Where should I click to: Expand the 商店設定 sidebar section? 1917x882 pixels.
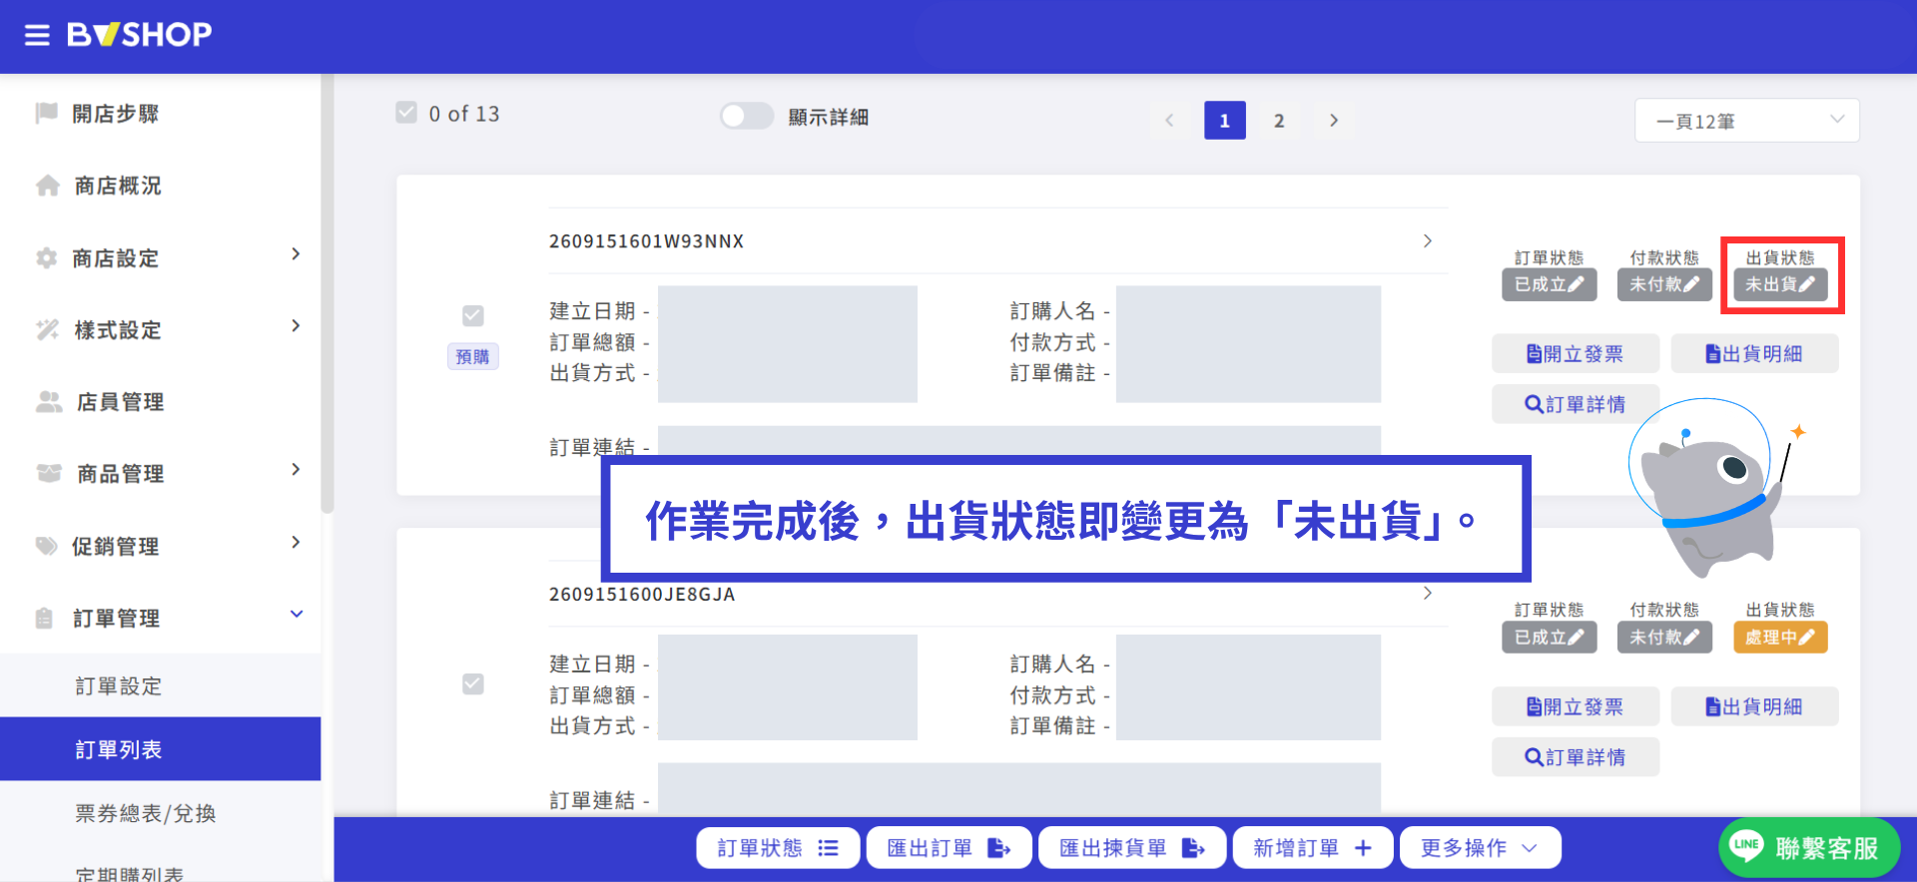(x=296, y=254)
